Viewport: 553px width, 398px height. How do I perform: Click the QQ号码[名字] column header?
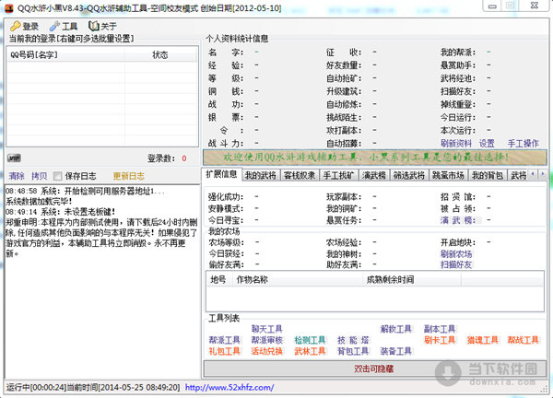pyautogui.click(x=65, y=54)
